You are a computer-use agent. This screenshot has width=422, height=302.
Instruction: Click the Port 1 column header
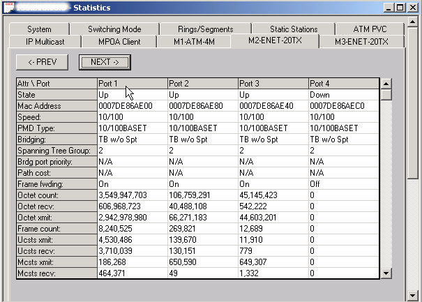click(x=132, y=84)
